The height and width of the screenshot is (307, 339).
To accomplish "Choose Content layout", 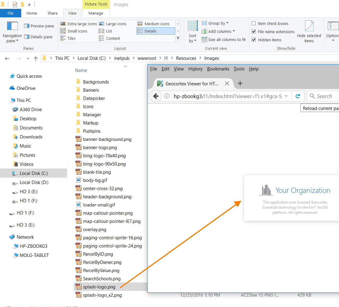I will 109,38.
